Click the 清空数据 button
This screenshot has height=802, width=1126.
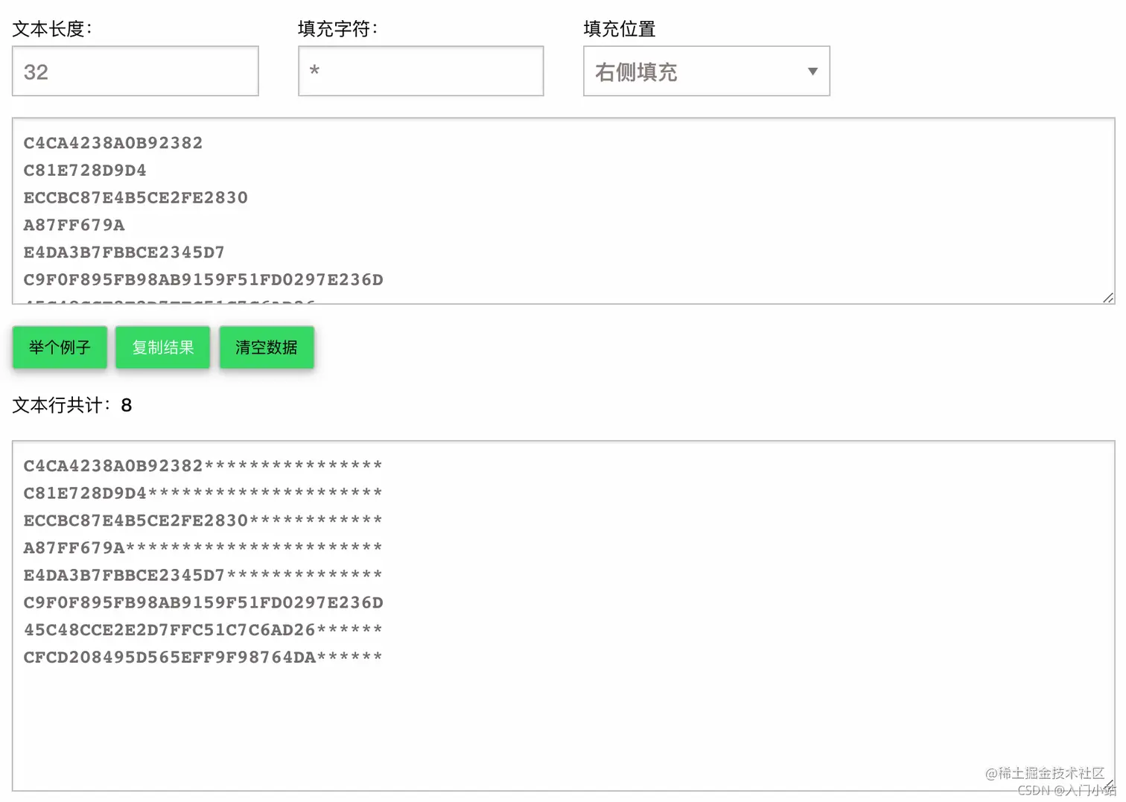(267, 347)
